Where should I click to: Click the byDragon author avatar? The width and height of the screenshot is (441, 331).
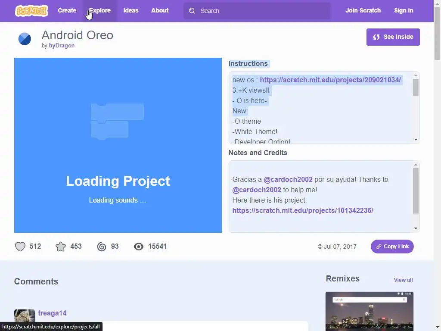[25, 39]
